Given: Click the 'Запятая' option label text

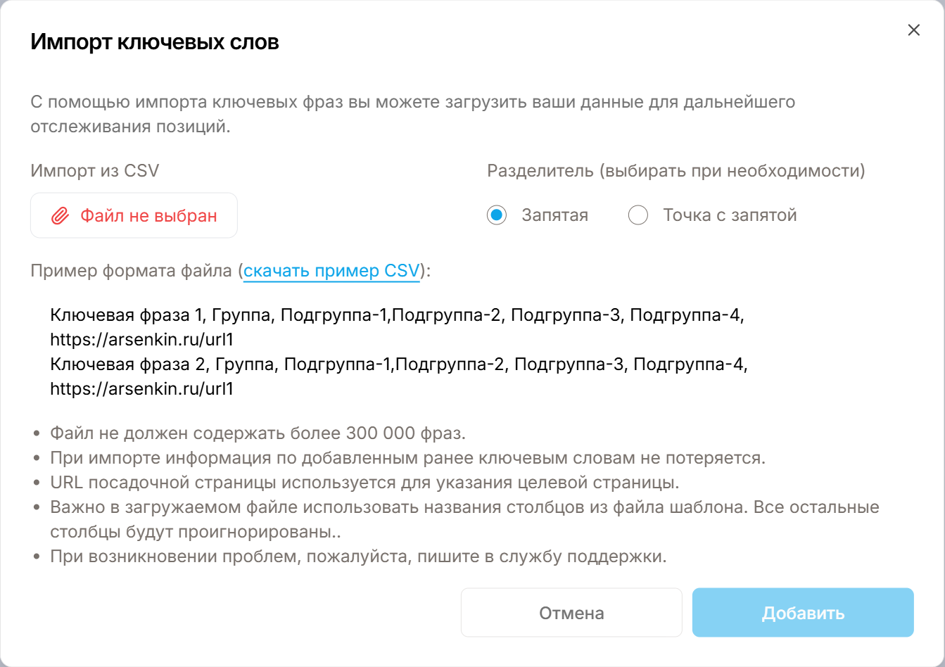Looking at the screenshot, I should (554, 215).
